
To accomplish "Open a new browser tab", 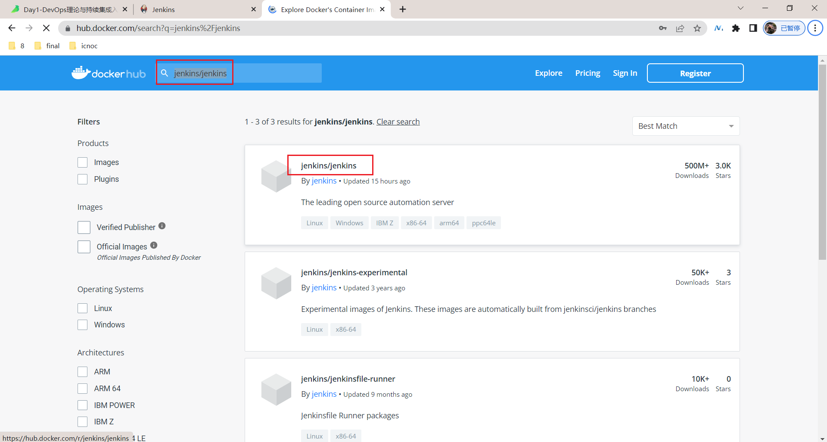I will click(x=403, y=9).
